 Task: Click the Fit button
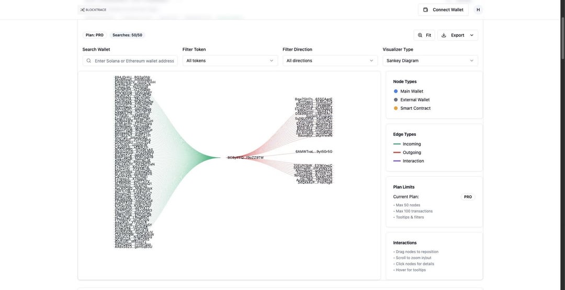click(424, 35)
